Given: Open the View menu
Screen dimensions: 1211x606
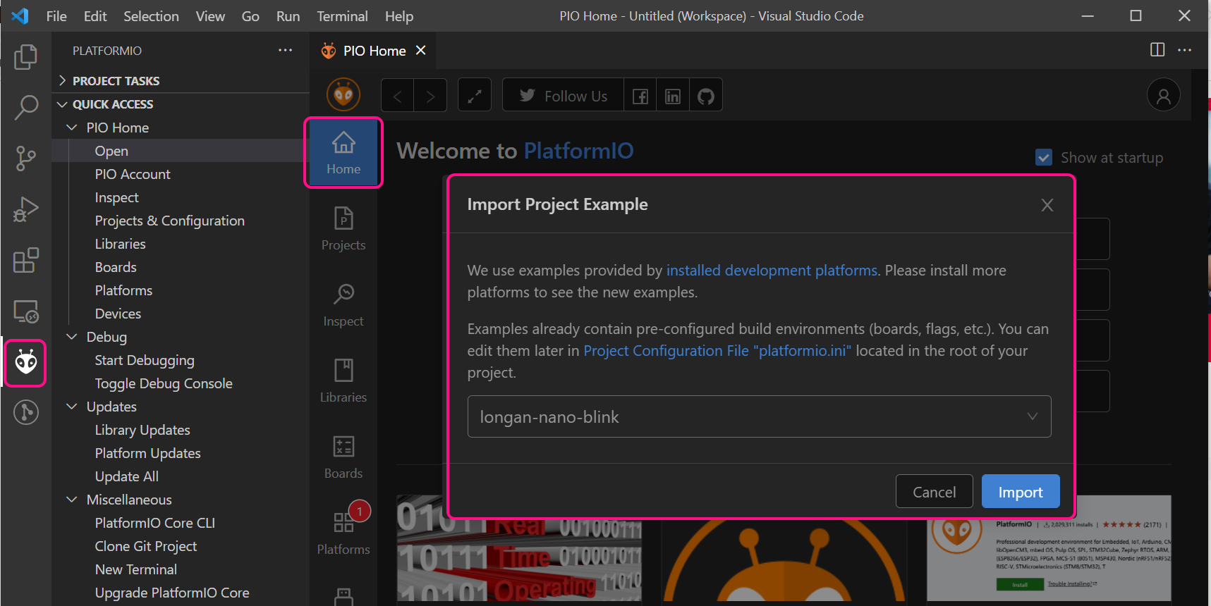Looking at the screenshot, I should (210, 16).
